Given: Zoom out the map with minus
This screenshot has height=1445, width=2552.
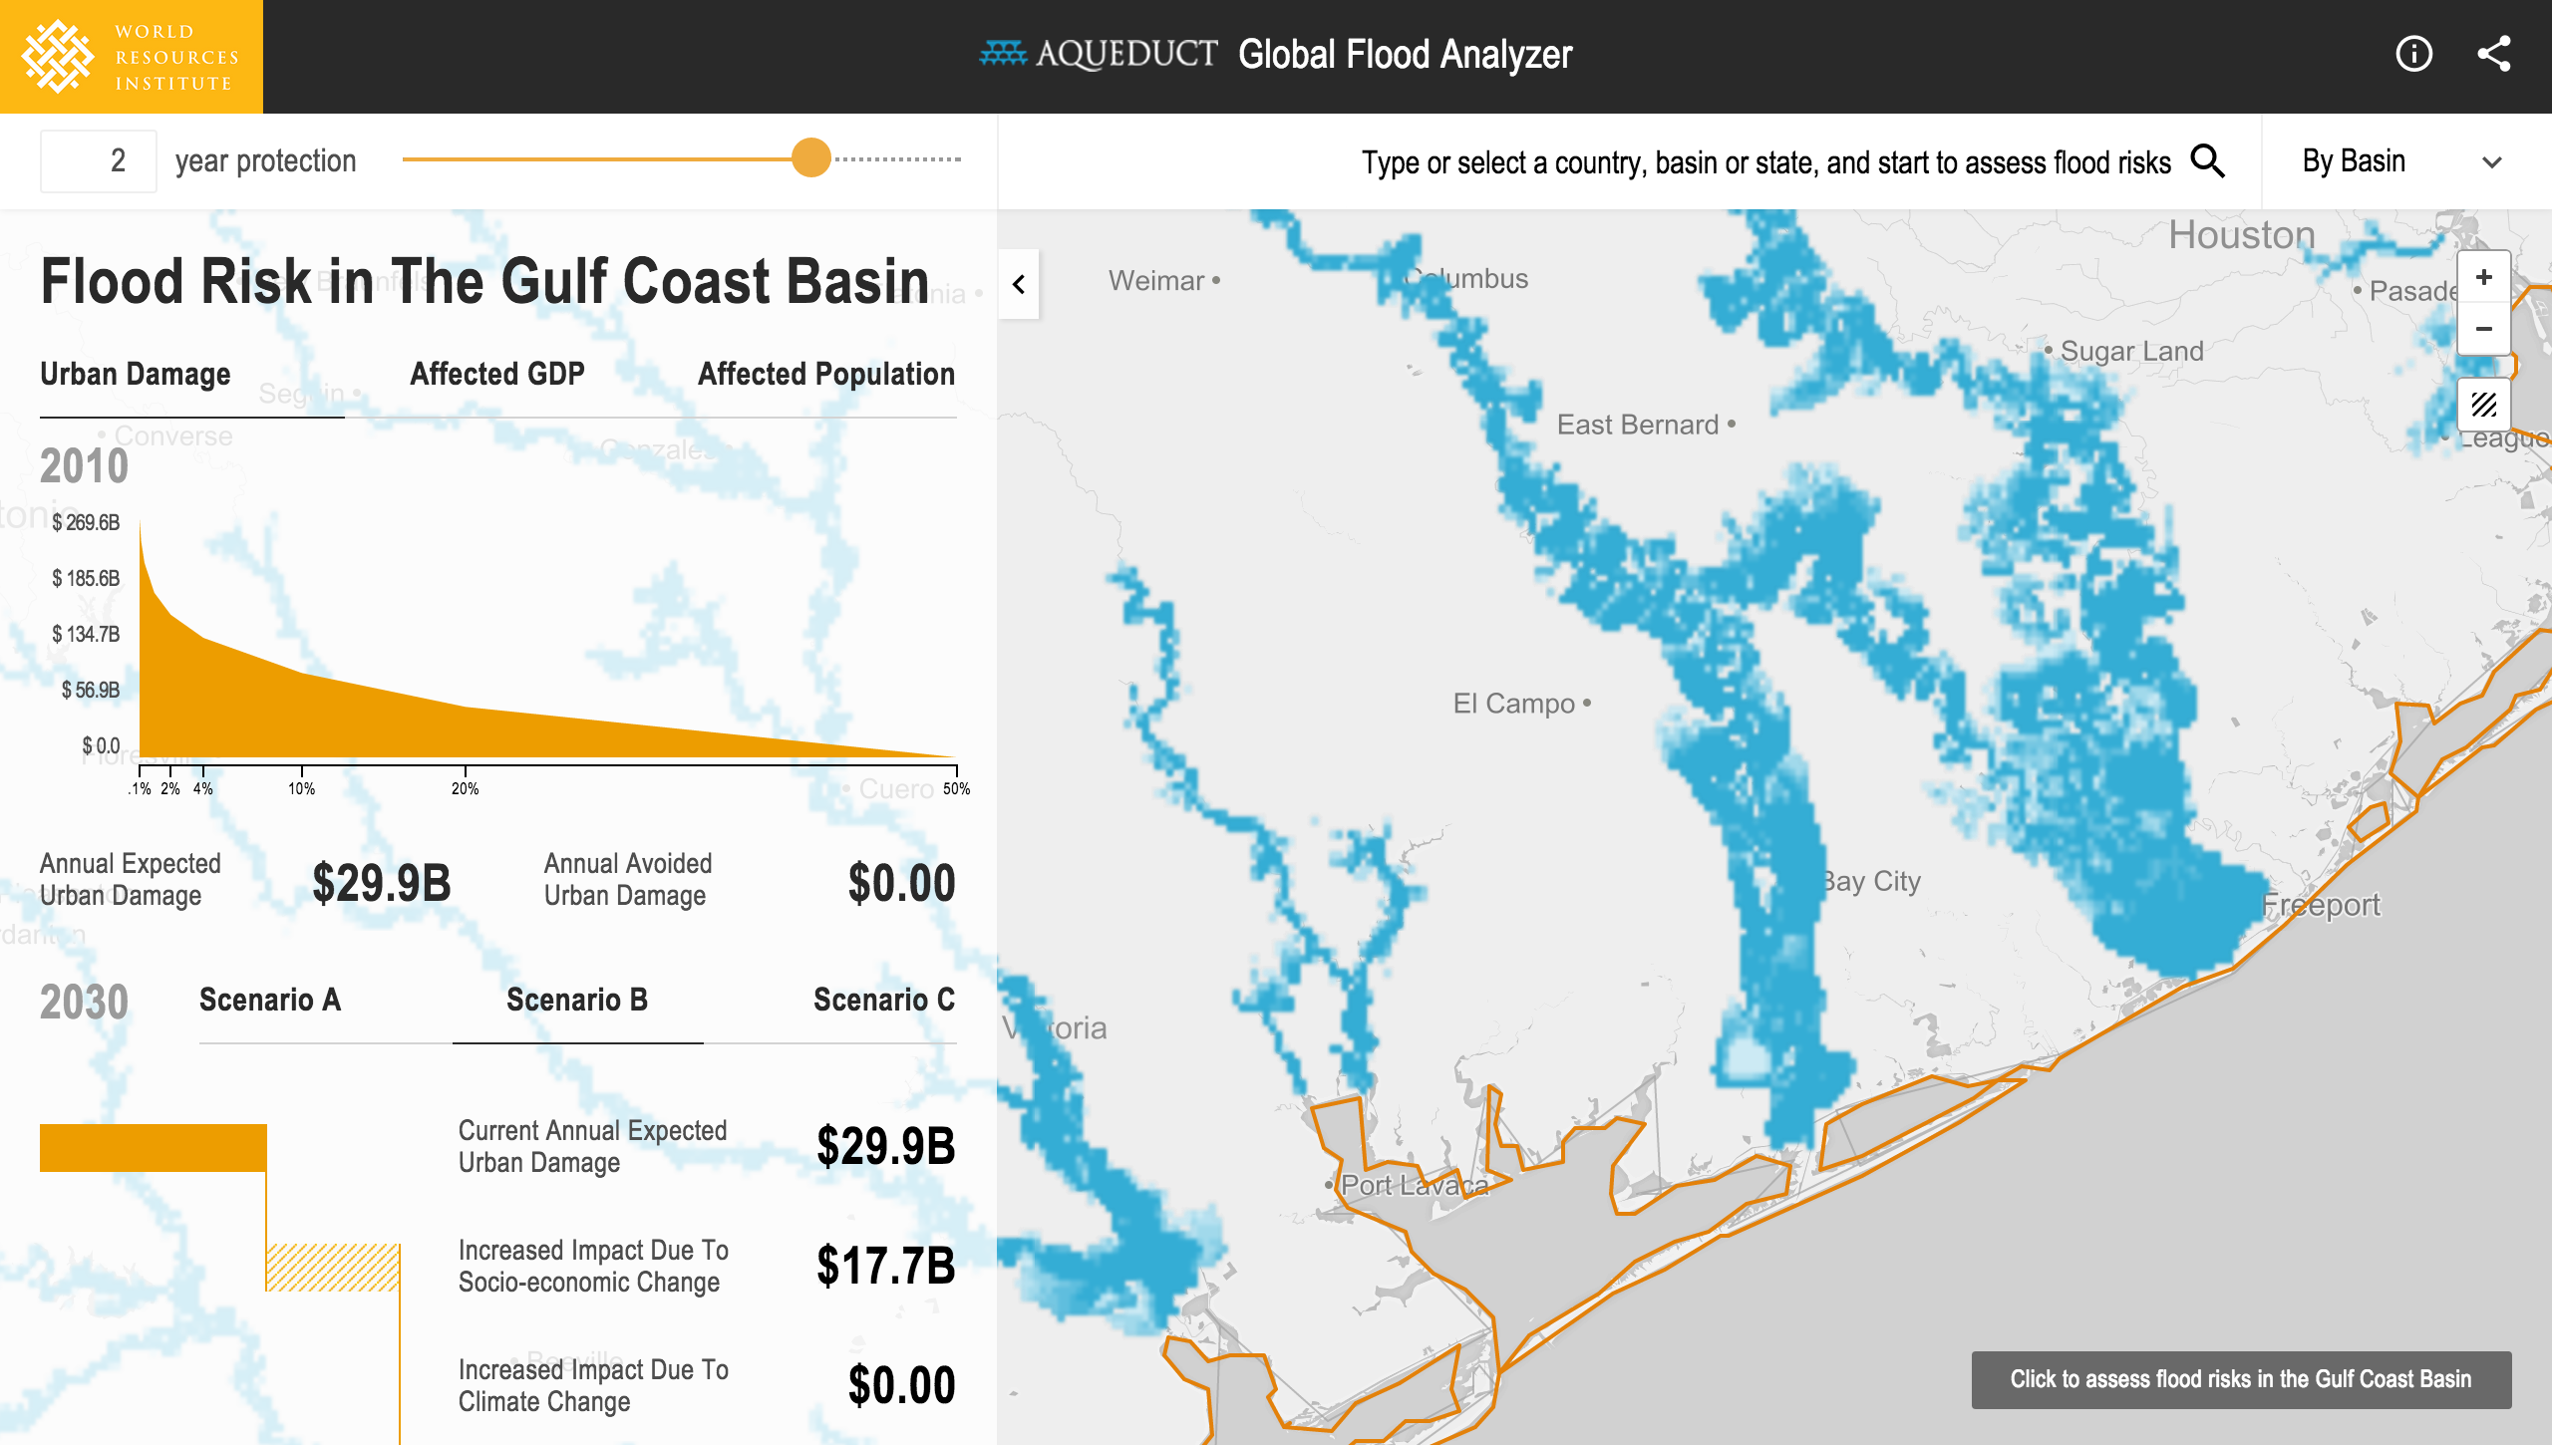Looking at the screenshot, I should tap(2483, 329).
